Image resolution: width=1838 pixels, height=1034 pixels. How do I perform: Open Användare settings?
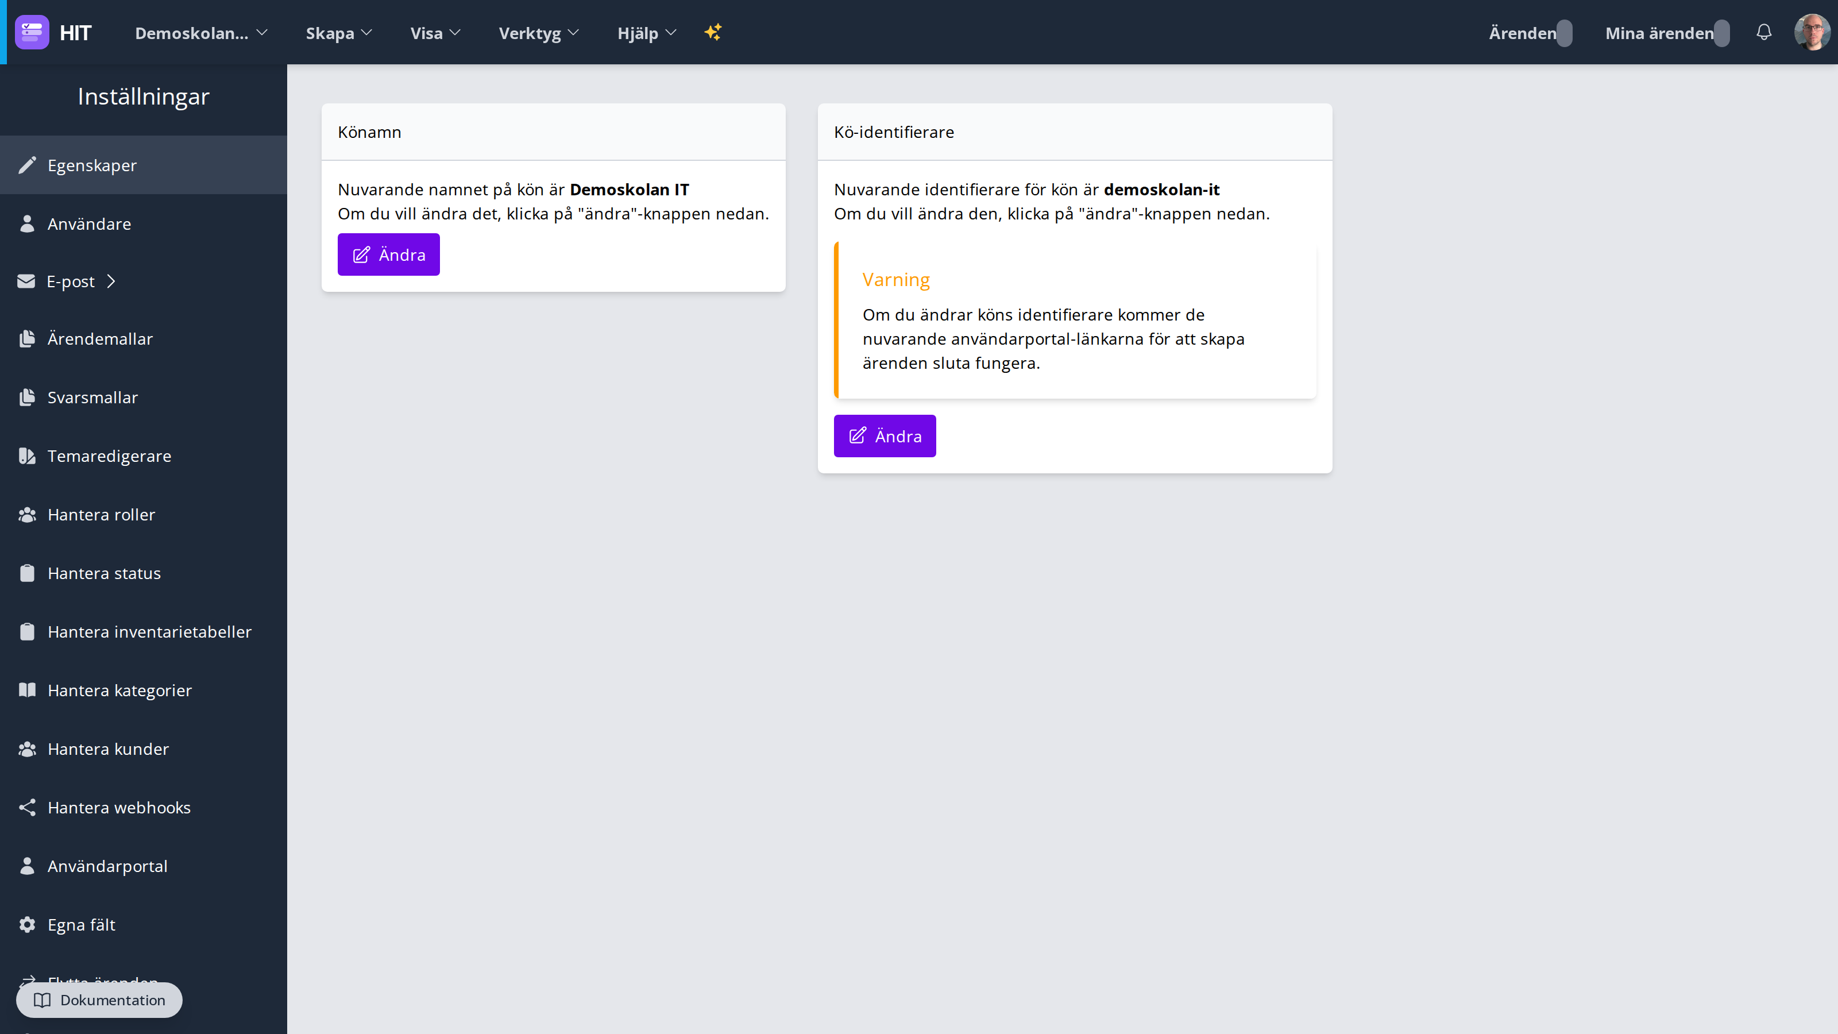144,223
